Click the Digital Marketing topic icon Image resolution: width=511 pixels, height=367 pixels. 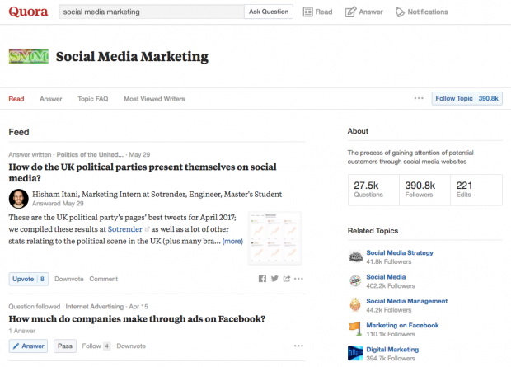coord(355,353)
